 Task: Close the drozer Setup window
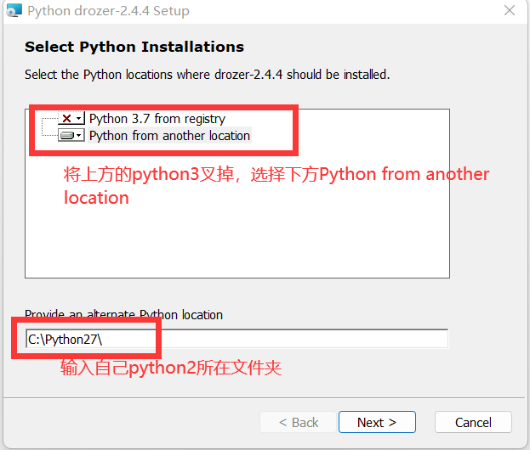click(x=509, y=12)
